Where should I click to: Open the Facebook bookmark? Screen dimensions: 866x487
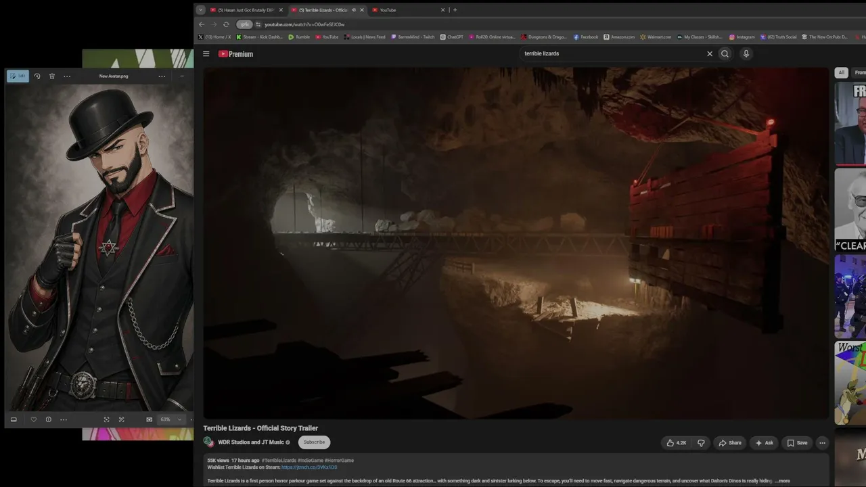[585, 37]
